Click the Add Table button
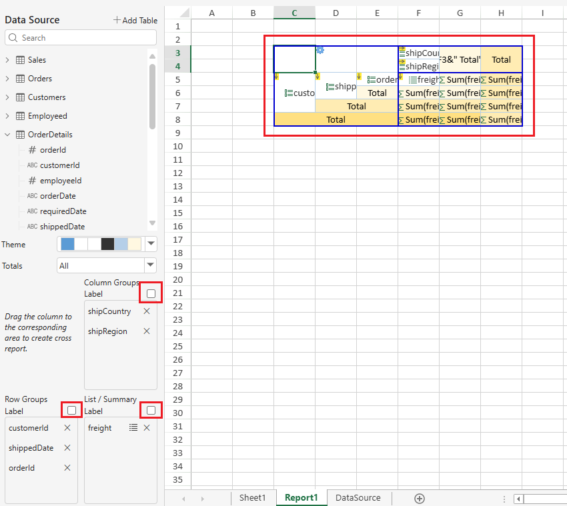Image resolution: width=567 pixels, height=506 pixels. pyautogui.click(x=135, y=20)
